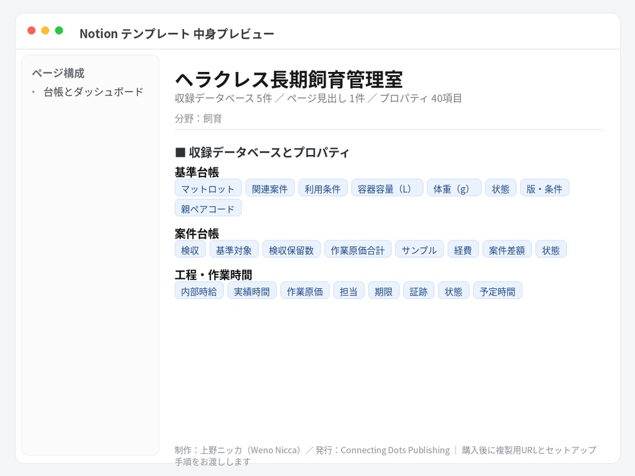635x476 pixels.
Task: Click the ヘラクレス長期飼育管理室 page title
Action: pos(289,79)
